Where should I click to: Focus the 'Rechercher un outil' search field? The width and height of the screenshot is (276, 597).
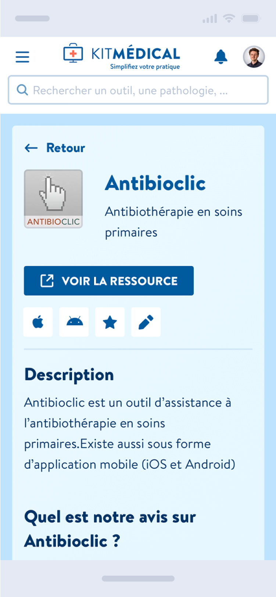138,90
